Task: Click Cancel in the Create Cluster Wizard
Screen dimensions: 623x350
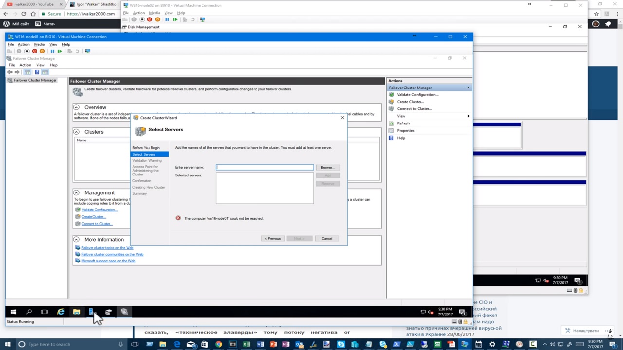Action: pyautogui.click(x=327, y=239)
